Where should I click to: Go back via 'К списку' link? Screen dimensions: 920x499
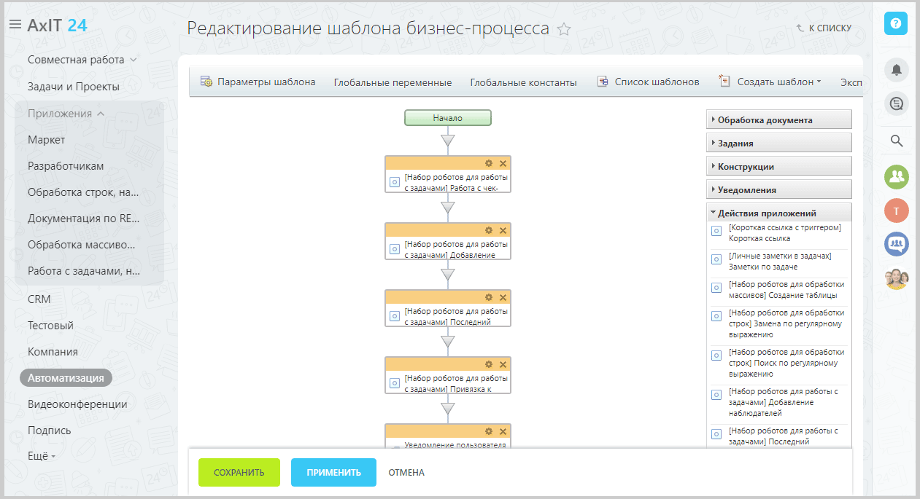click(824, 28)
